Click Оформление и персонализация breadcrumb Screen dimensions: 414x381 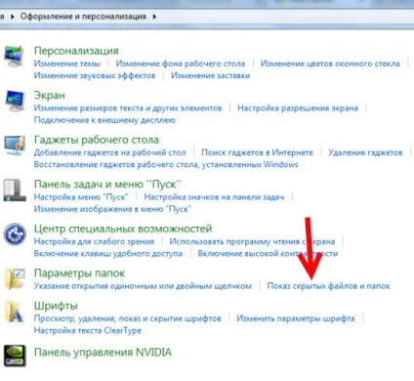[x=83, y=17]
